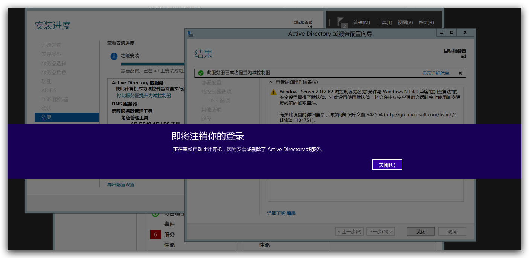This screenshot has height=258, width=529.
Task: Dismiss the domain controller success message bar
Action: coord(460,73)
